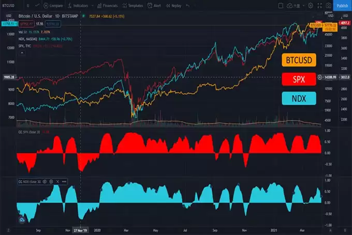Click the blue Publish button
352x235 pixels.
[x=342, y=5]
